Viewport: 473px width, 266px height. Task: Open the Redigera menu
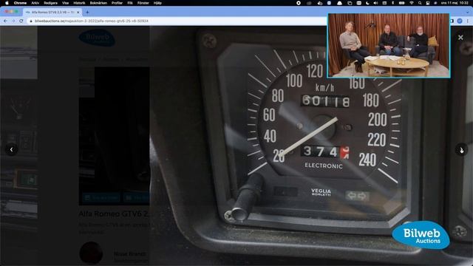pos(50,3)
